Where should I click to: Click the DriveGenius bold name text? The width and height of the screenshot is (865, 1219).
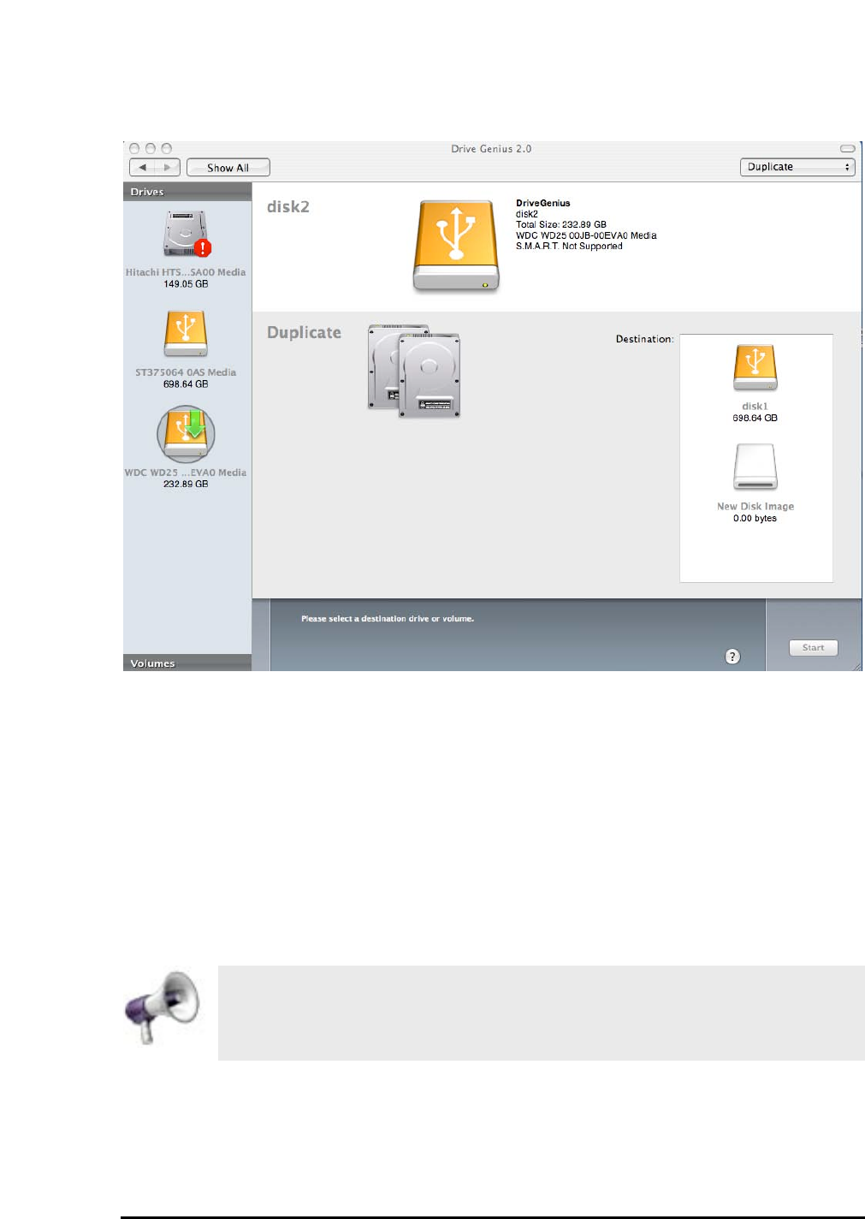pyautogui.click(x=543, y=204)
